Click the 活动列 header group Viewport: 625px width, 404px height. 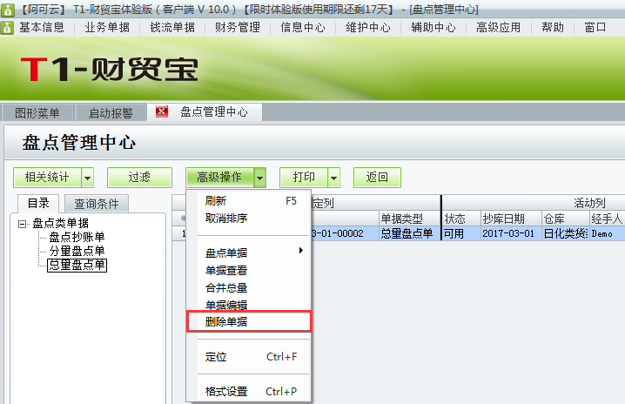[534, 203]
